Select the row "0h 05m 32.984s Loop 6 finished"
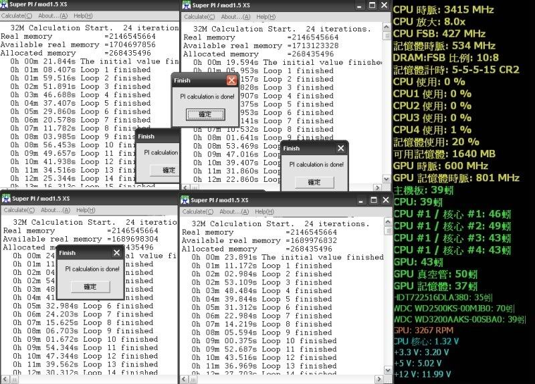This screenshot has width=535, height=384. tap(83, 306)
